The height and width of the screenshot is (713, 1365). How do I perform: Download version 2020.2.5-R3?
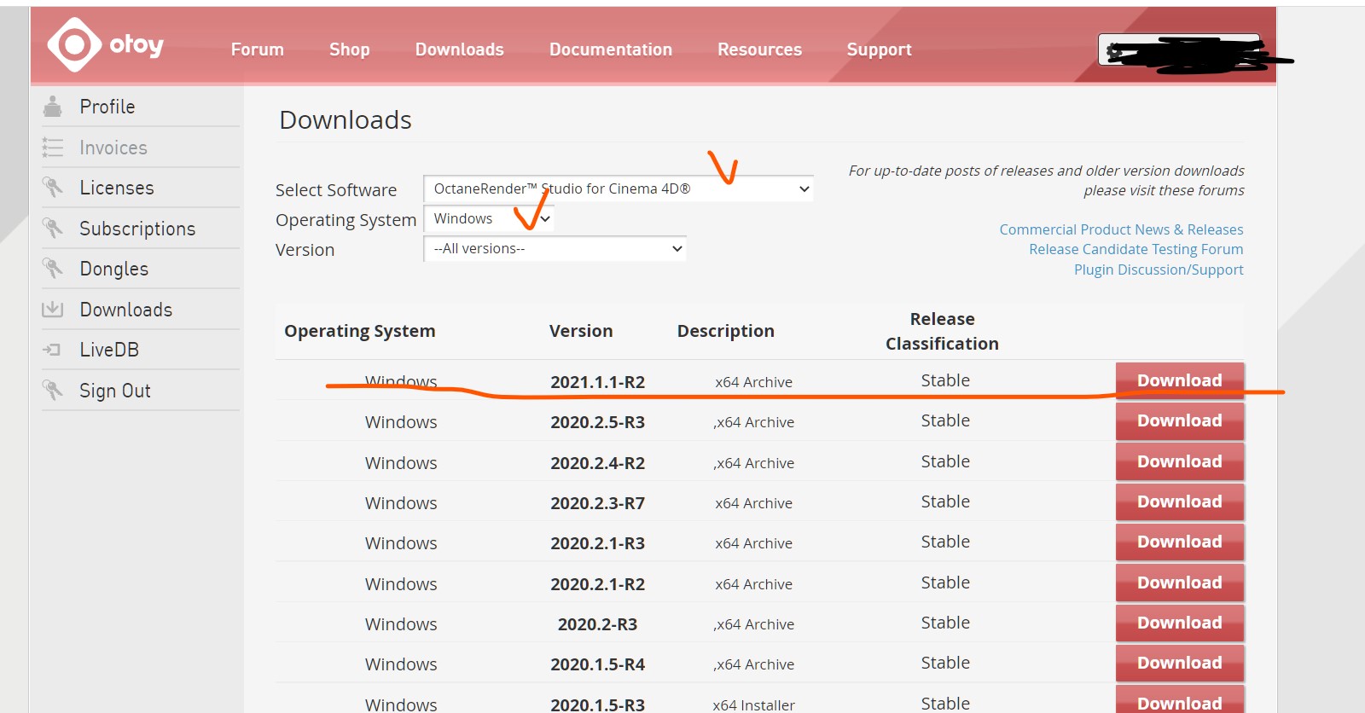click(1180, 420)
